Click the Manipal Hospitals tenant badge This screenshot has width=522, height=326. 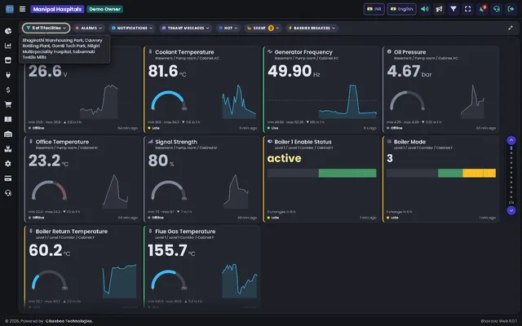(57, 9)
